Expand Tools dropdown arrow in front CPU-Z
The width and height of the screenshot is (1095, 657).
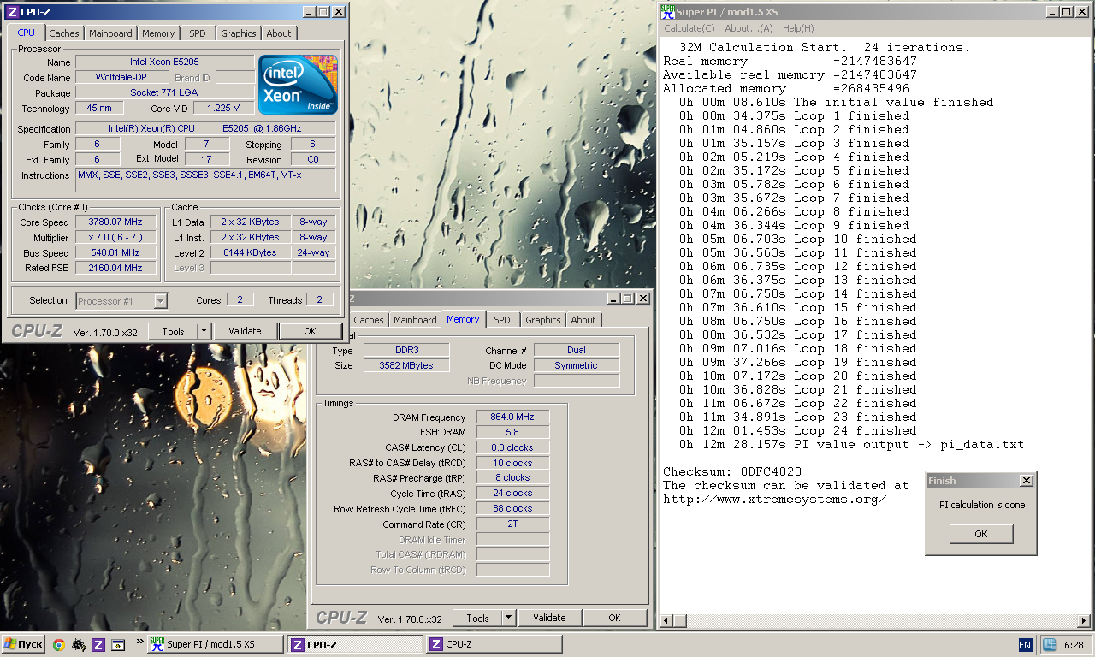204,331
